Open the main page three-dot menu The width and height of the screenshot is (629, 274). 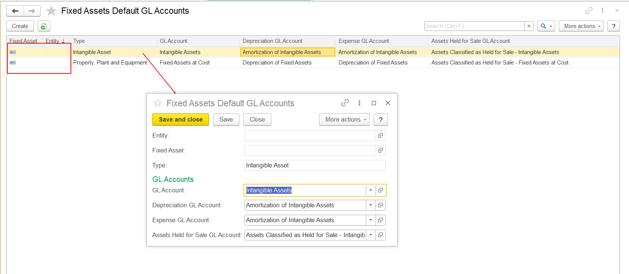(602, 10)
